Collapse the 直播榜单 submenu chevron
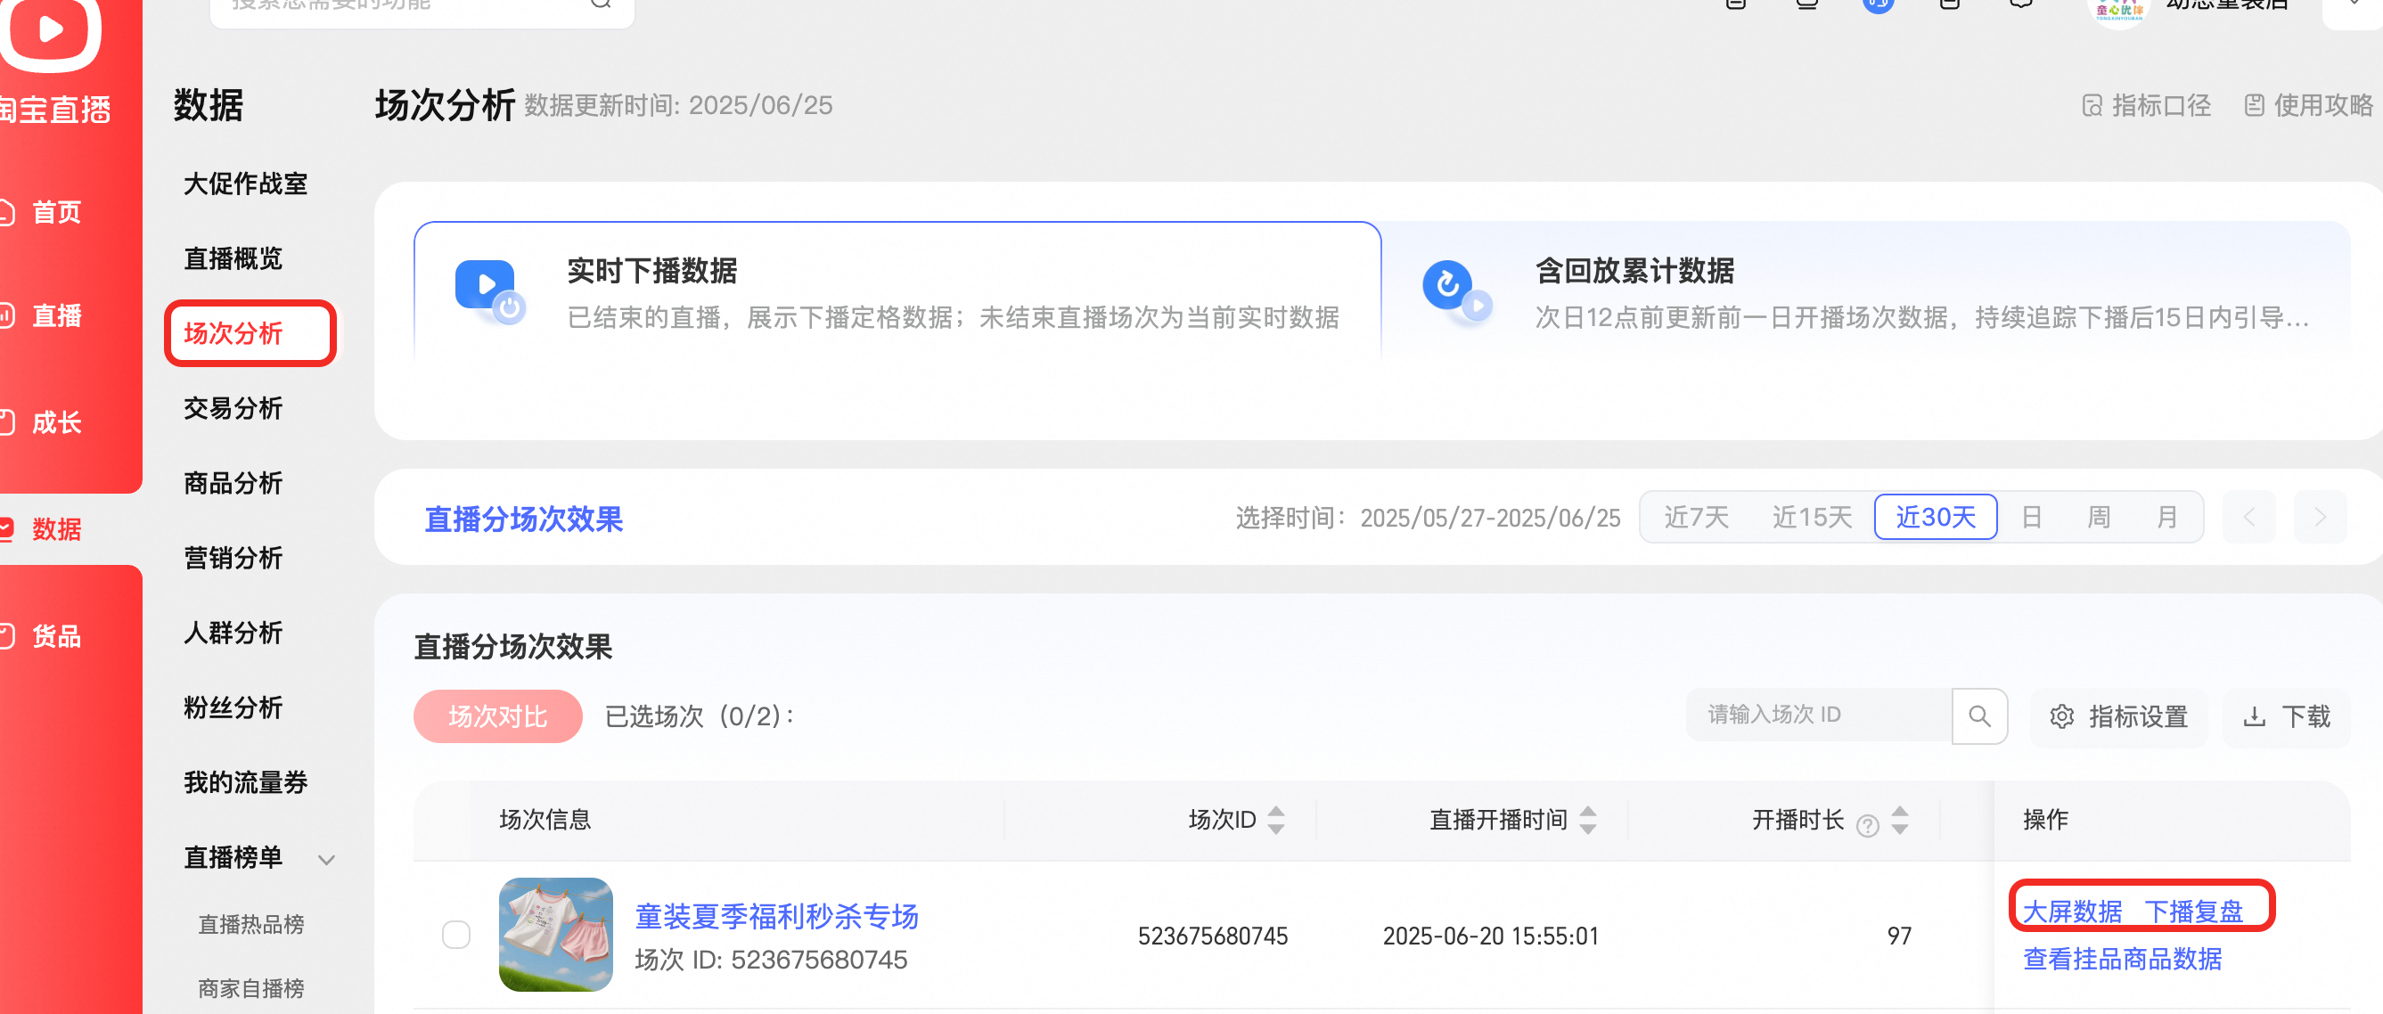 [325, 860]
